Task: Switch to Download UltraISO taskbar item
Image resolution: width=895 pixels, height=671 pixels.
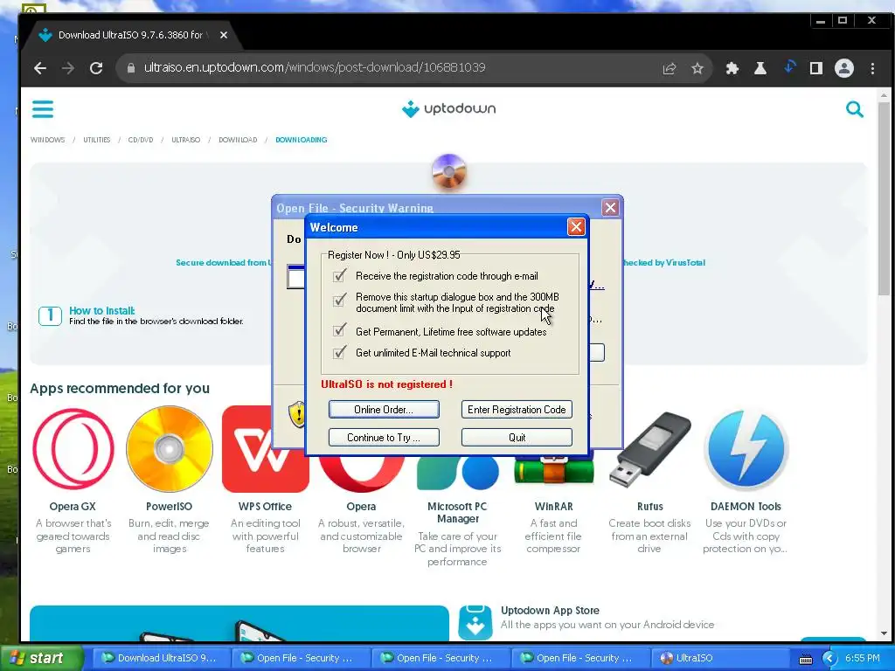Action: pos(160,658)
